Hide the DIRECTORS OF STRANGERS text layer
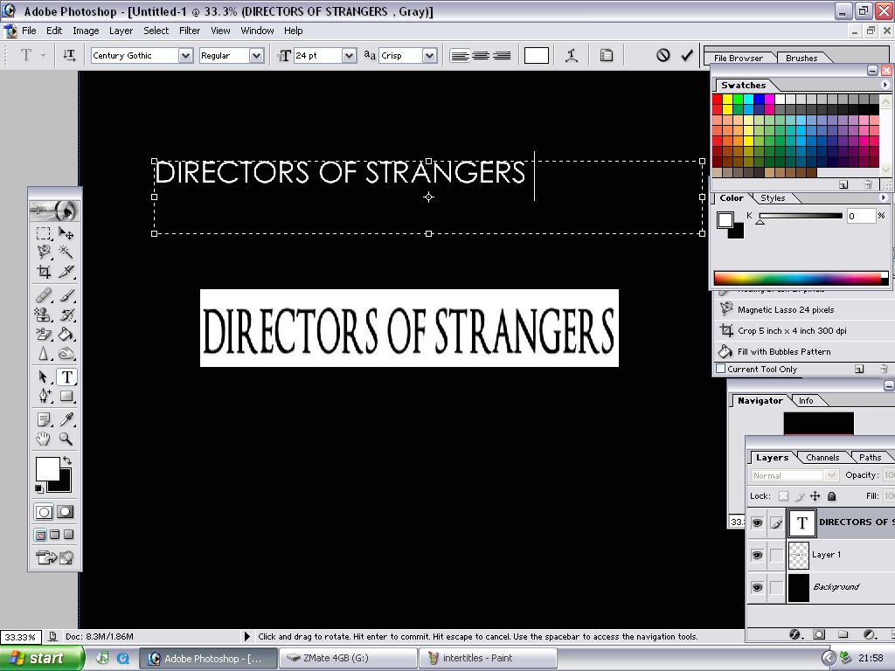The height and width of the screenshot is (671, 895). click(757, 522)
